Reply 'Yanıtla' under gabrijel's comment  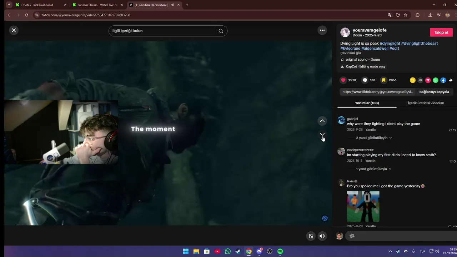(371, 130)
